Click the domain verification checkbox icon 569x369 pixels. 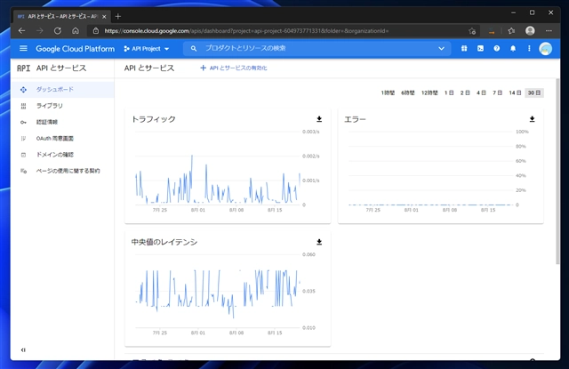point(23,155)
